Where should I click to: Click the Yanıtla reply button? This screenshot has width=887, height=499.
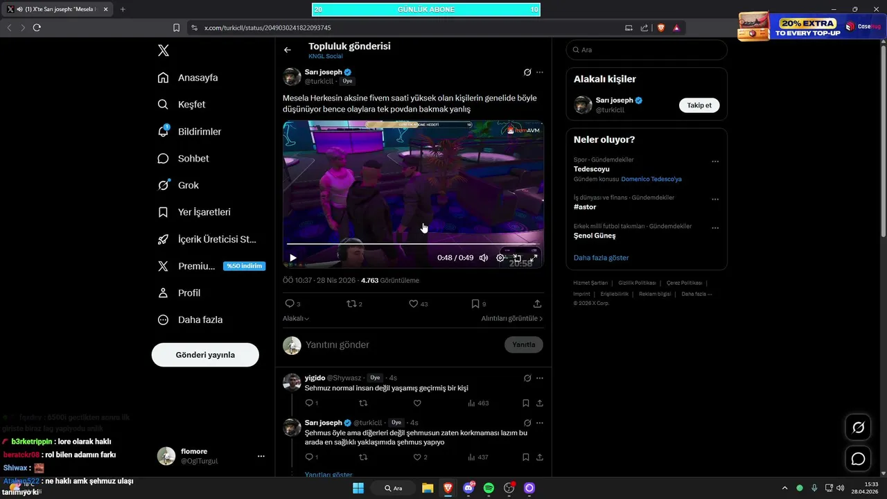[524, 345]
